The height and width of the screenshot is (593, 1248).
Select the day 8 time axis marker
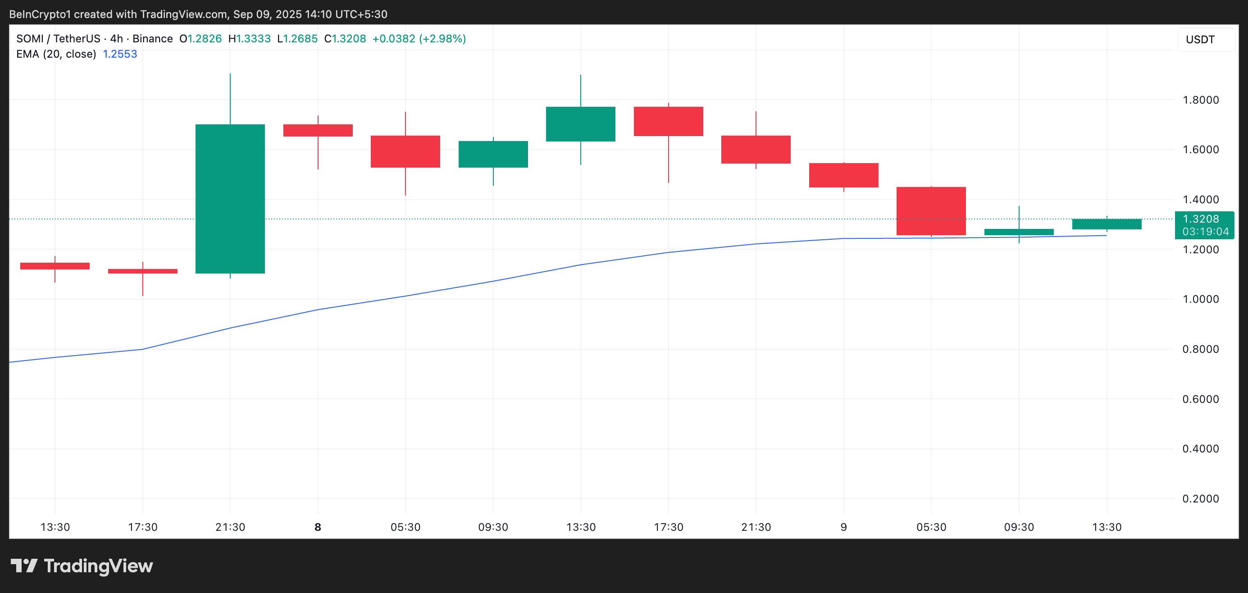pyautogui.click(x=318, y=527)
